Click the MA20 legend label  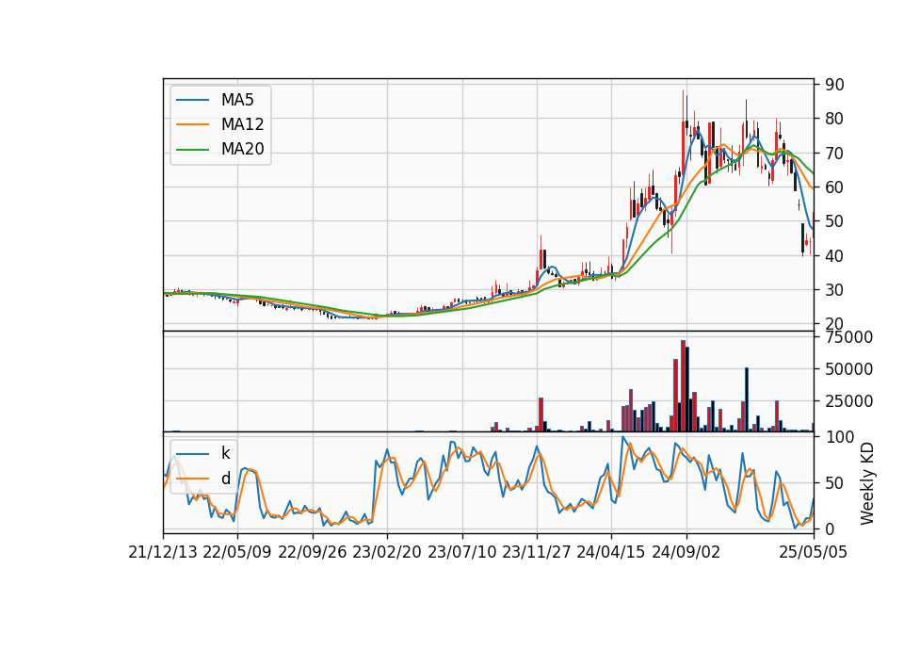click(x=242, y=150)
